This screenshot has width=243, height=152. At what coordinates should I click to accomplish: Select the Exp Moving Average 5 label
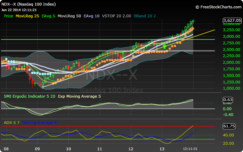(x=79, y=96)
